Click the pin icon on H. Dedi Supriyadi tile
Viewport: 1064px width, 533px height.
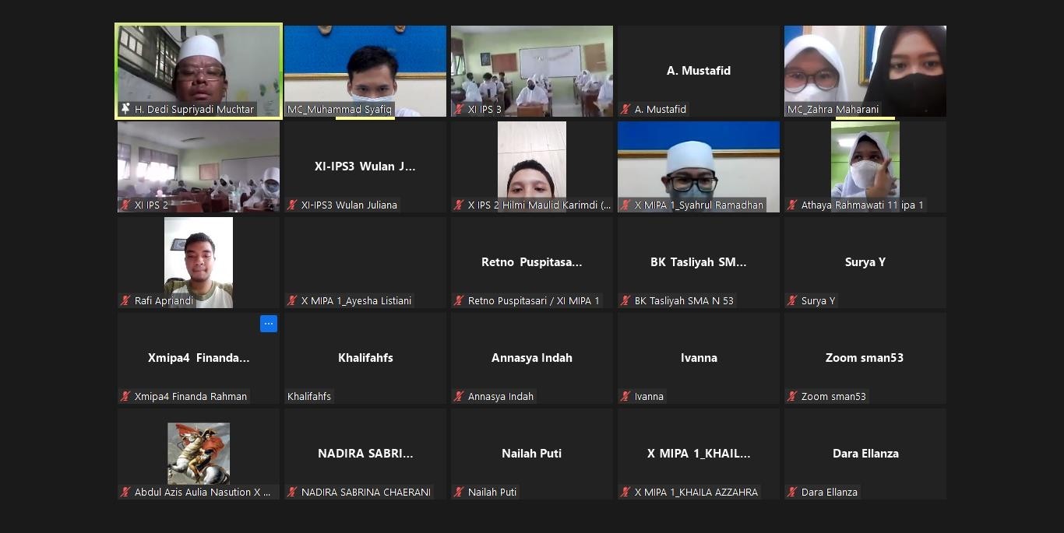click(125, 110)
